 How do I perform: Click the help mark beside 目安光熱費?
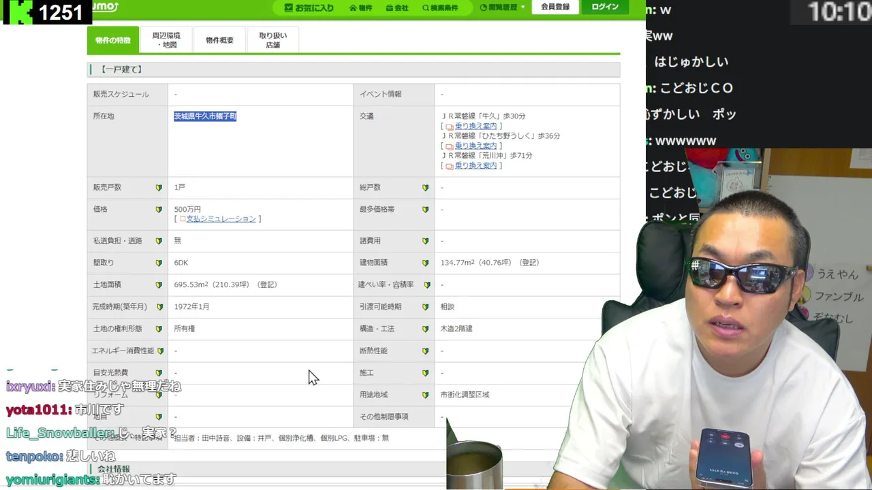(x=159, y=373)
